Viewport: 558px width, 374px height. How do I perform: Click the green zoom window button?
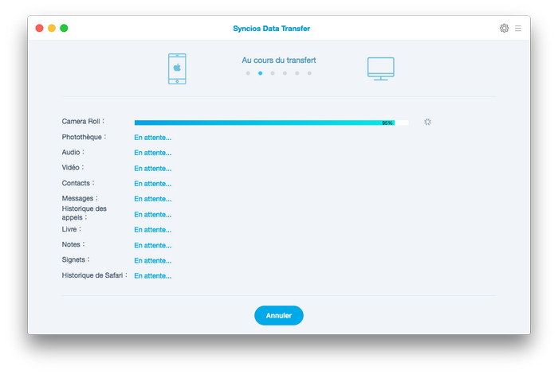(x=64, y=28)
